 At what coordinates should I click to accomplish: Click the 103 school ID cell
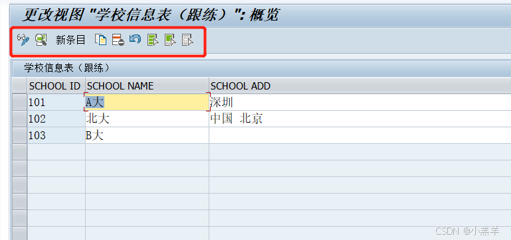click(x=56, y=136)
